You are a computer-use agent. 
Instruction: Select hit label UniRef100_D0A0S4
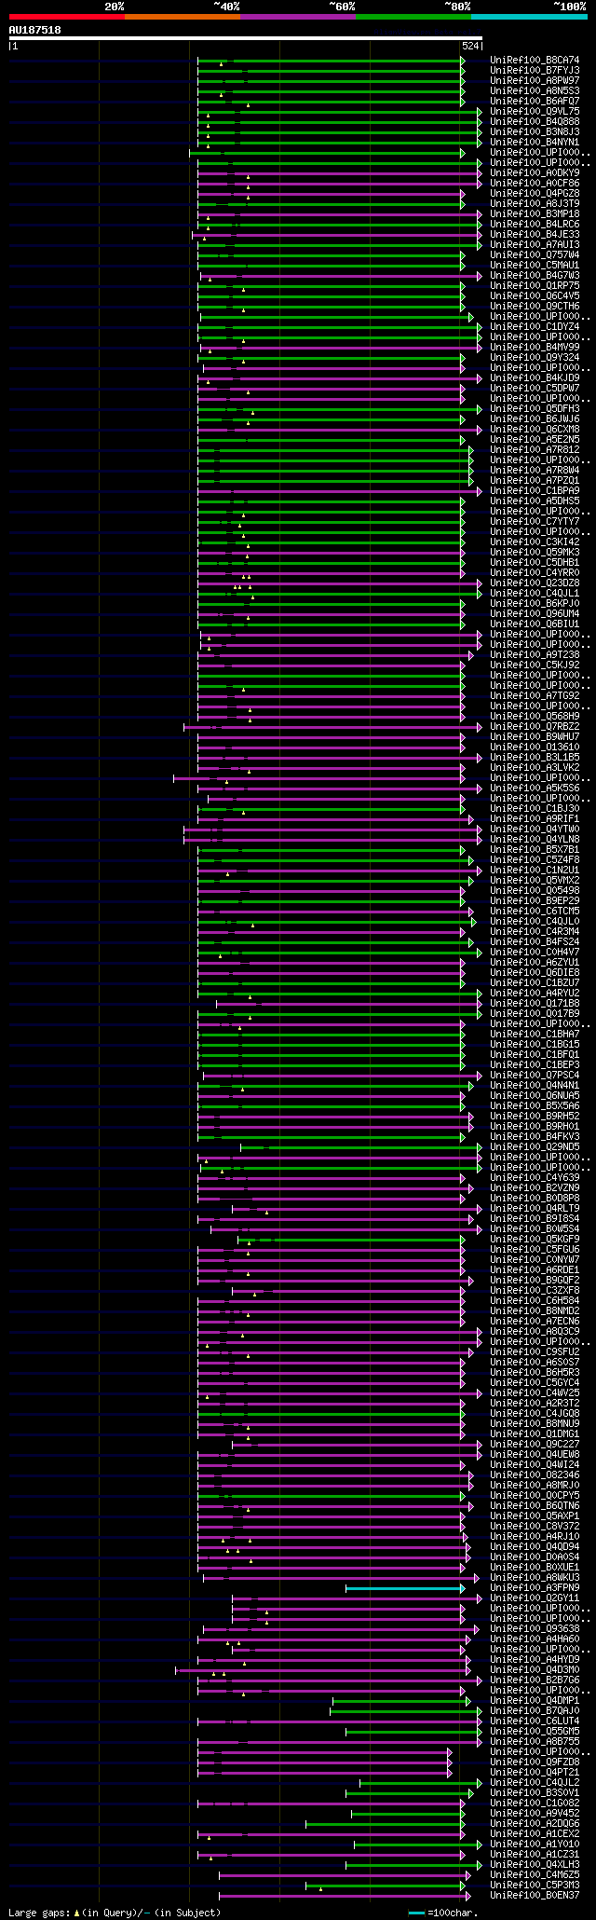535,1557
